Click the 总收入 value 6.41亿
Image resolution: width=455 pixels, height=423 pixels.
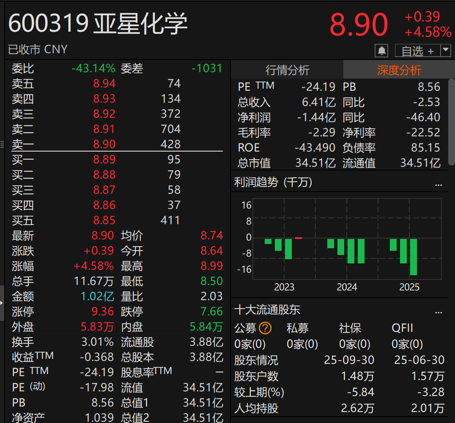[x=318, y=102]
